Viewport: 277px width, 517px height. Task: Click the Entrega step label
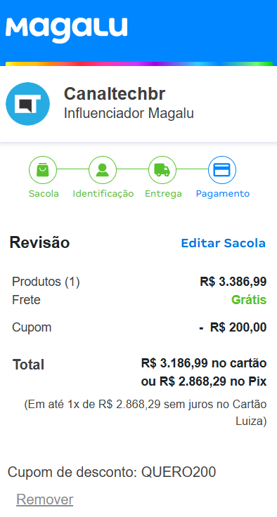[163, 194]
